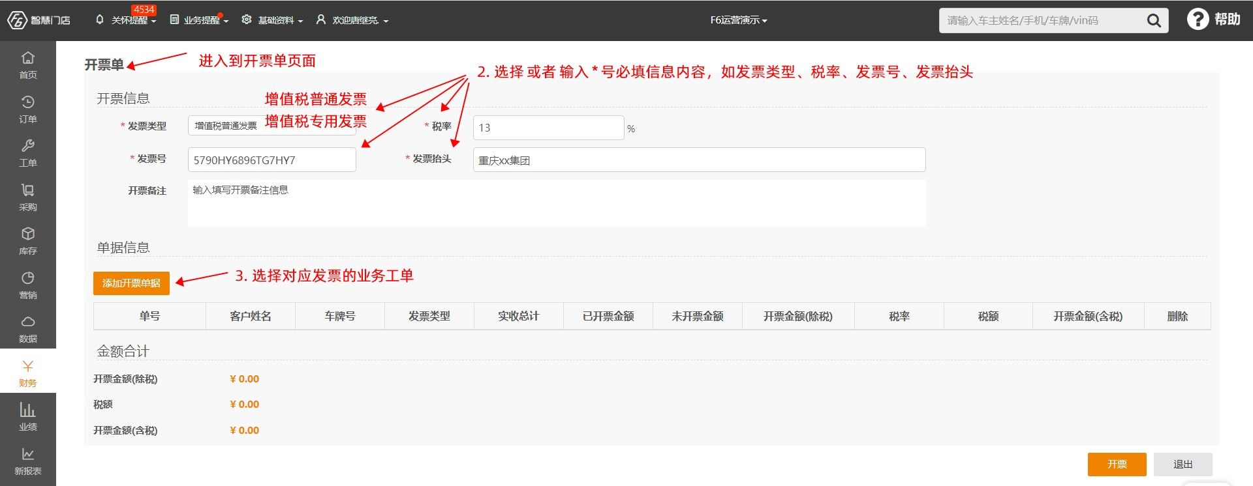Click the 税率 table column header
This screenshot has width=1253, height=486.
point(899,316)
